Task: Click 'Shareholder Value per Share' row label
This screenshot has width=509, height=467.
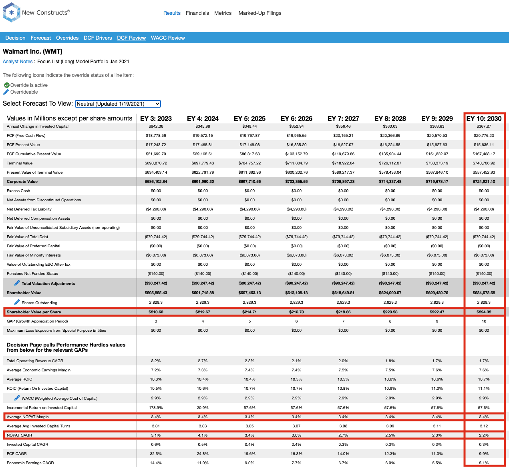Action: pyautogui.click(x=34, y=312)
